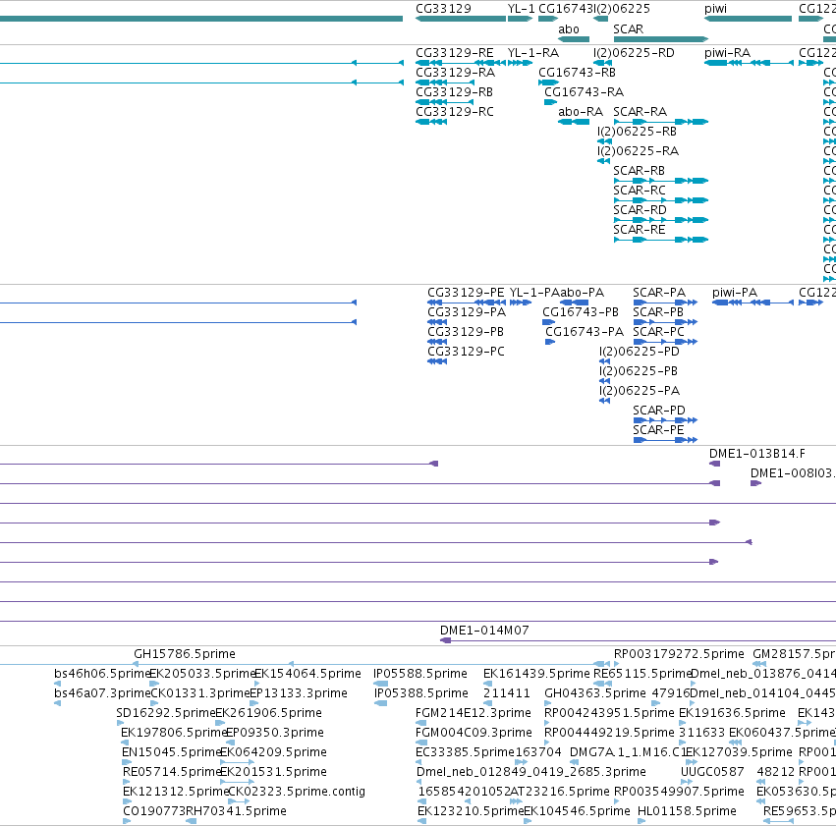
Task: Select EST bs46a07.3prime
Action: click(x=58, y=703)
